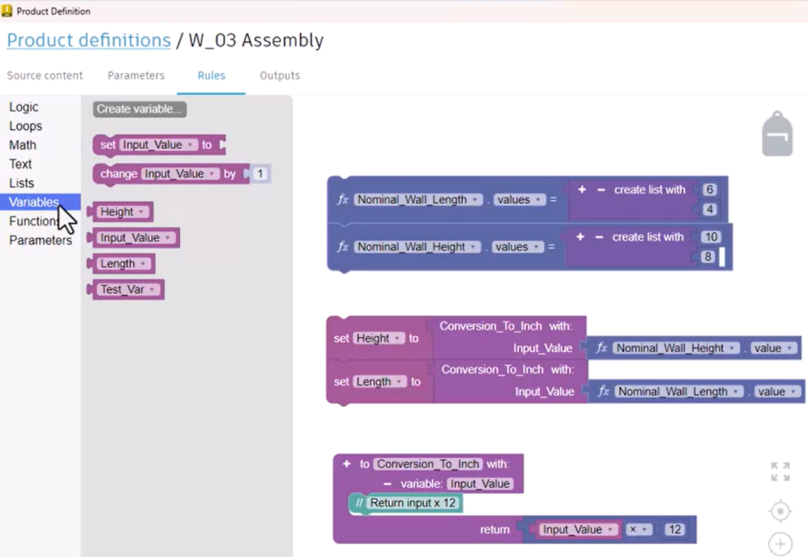Image resolution: width=808 pixels, height=557 pixels.
Task: Click the value 8 in Nominal_Wall_Height list
Action: (708, 256)
